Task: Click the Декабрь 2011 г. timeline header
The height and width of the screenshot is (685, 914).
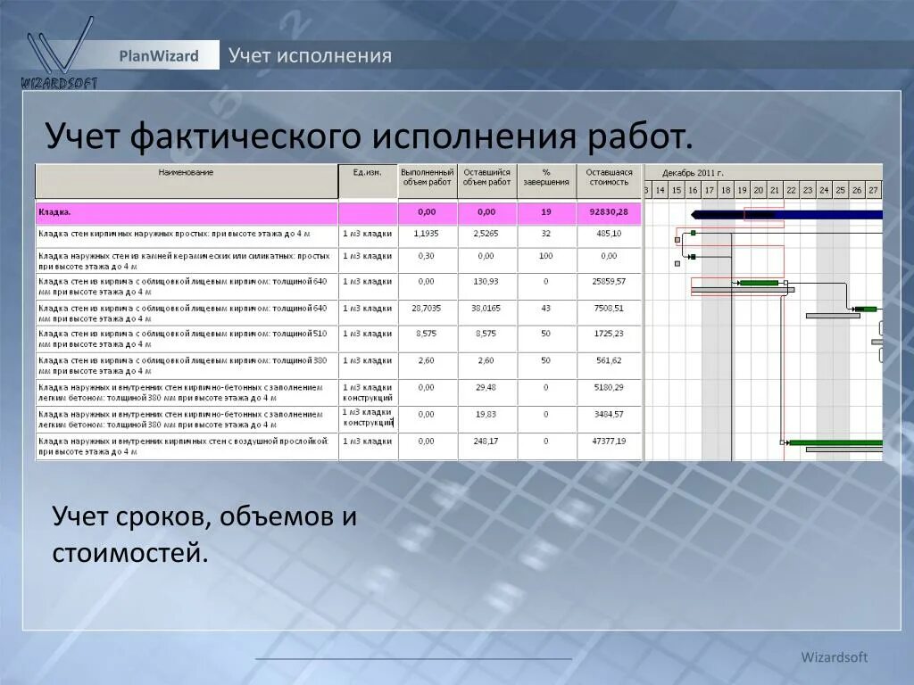Action: tap(693, 173)
